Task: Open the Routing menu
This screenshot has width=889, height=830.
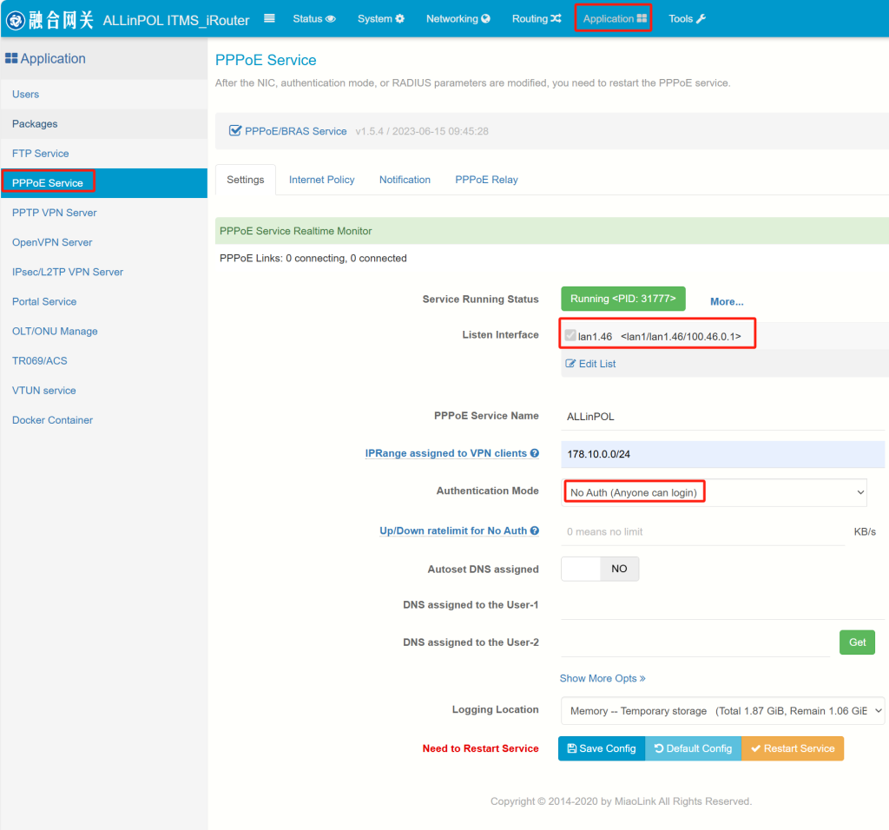Action: click(537, 19)
